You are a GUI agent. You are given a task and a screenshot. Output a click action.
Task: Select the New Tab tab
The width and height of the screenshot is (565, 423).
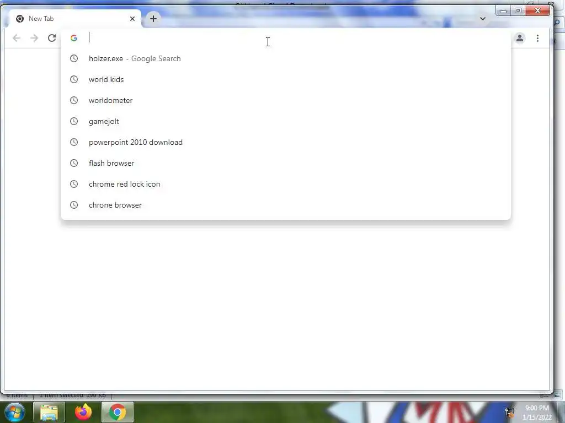pyautogui.click(x=74, y=19)
